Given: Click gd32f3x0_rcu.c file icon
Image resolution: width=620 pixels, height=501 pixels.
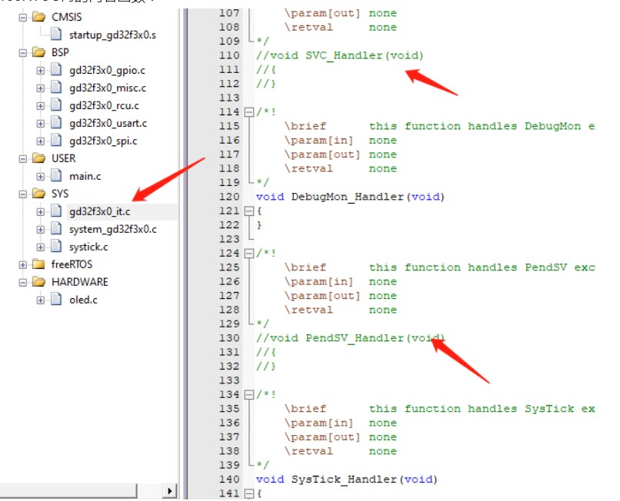Looking at the screenshot, I should pos(56,105).
